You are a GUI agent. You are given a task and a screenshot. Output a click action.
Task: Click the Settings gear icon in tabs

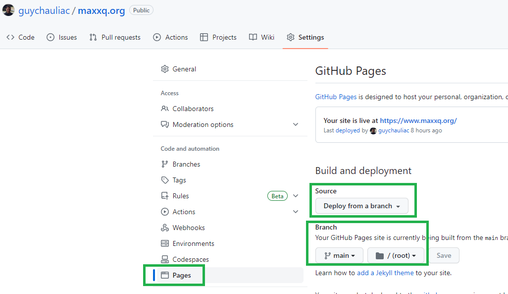point(291,37)
